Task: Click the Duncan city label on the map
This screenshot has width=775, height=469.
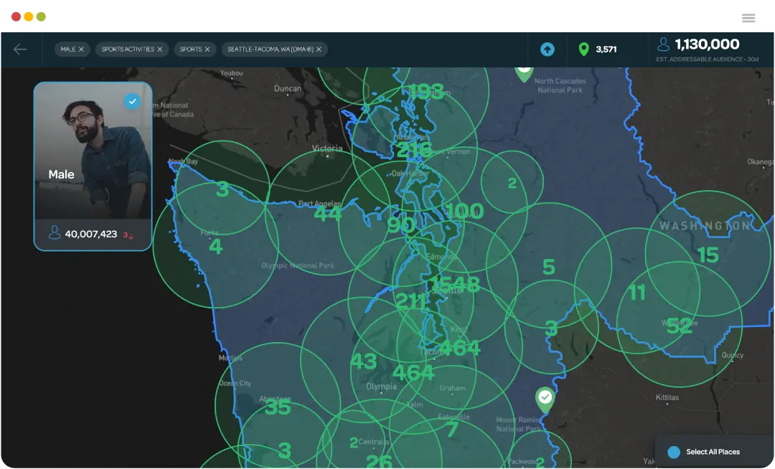Action: click(x=288, y=88)
